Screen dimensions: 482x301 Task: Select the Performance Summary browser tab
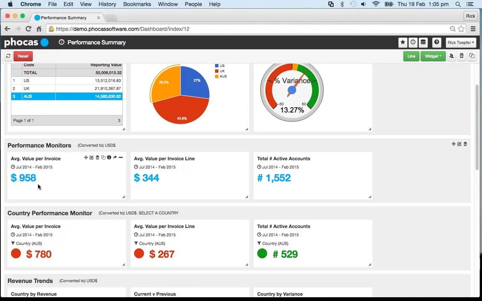click(x=64, y=18)
